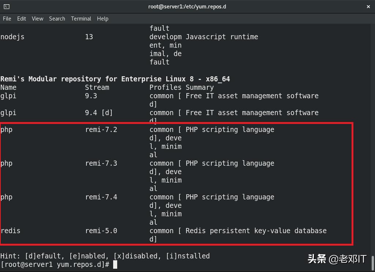Open the Help menu
375x272 pixels.
point(103,18)
